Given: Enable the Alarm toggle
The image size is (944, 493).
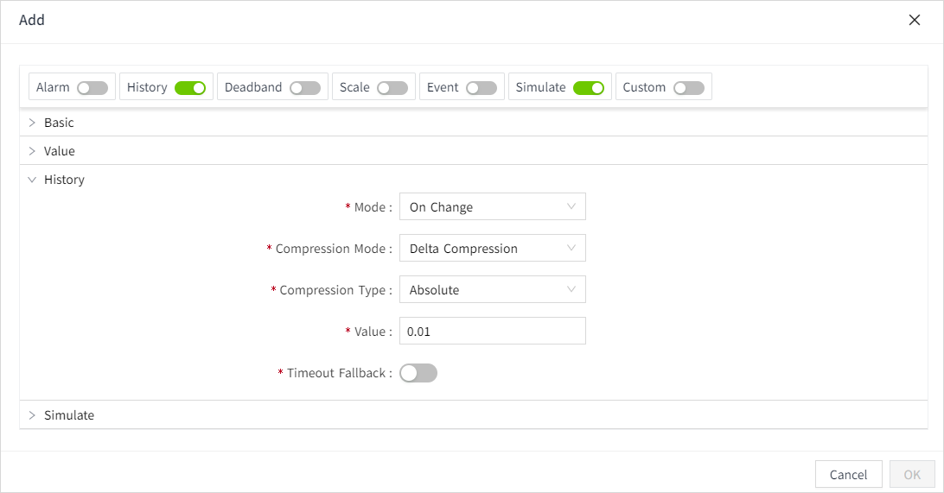Looking at the screenshot, I should [x=92, y=87].
